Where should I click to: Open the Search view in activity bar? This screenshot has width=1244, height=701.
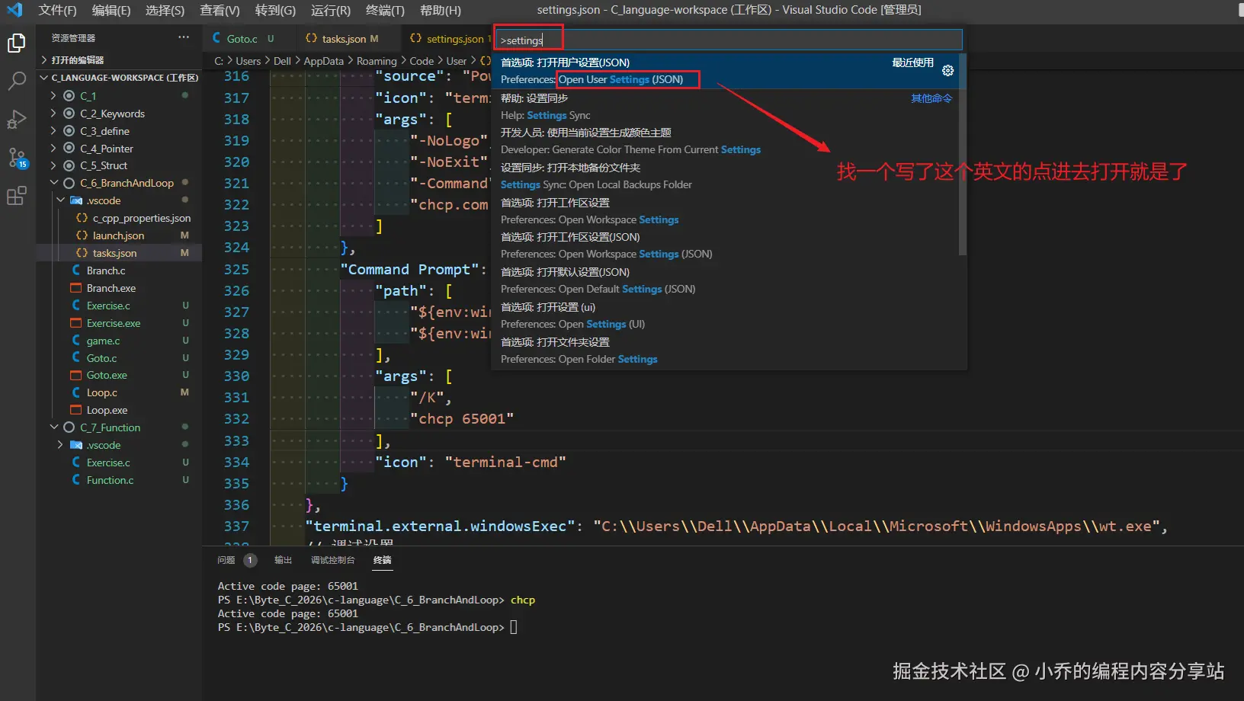point(17,81)
